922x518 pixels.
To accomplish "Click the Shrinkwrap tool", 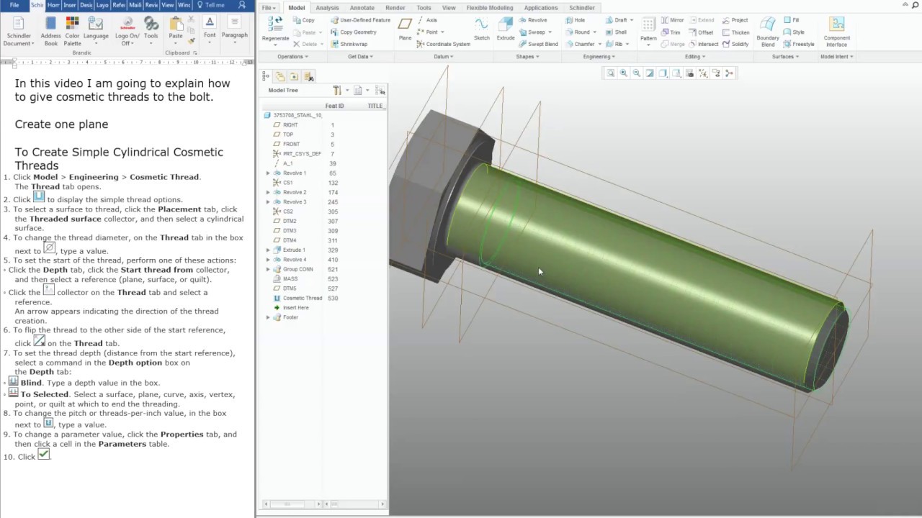I will tap(349, 44).
